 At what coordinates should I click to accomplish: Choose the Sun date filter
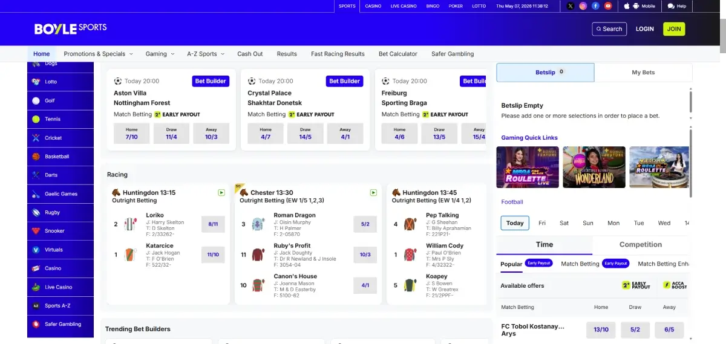[588, 223]
